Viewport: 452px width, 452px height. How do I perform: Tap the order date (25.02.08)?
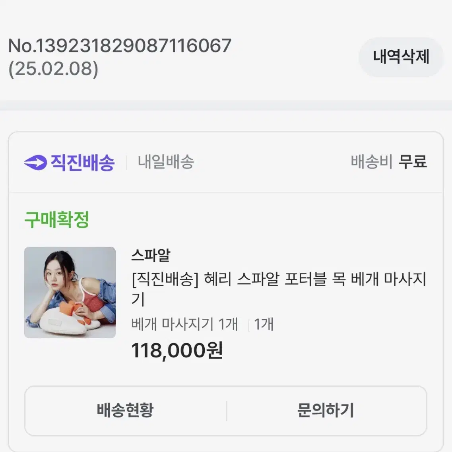coord(53,69)
